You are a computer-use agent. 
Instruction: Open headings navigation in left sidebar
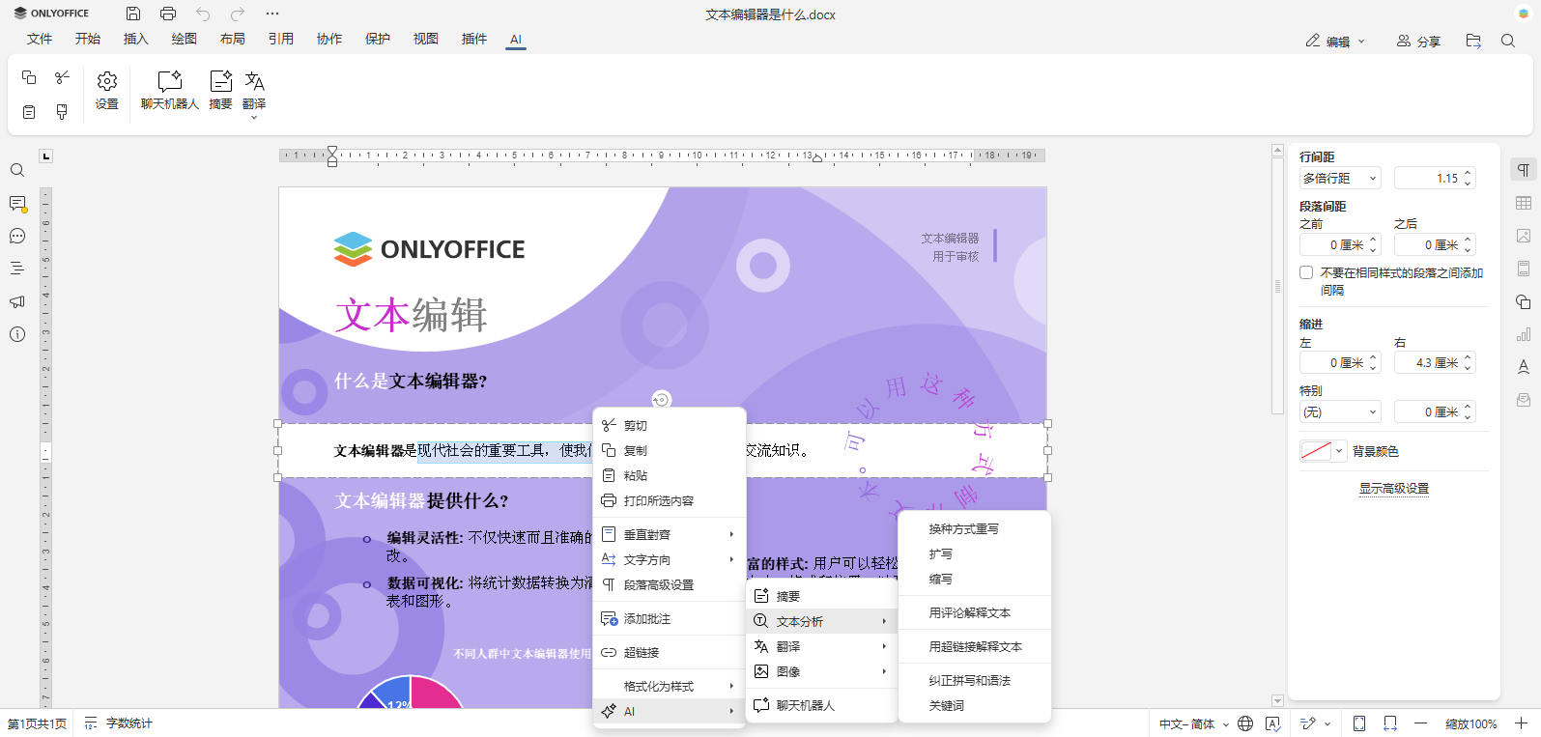(x=17, y=269)
